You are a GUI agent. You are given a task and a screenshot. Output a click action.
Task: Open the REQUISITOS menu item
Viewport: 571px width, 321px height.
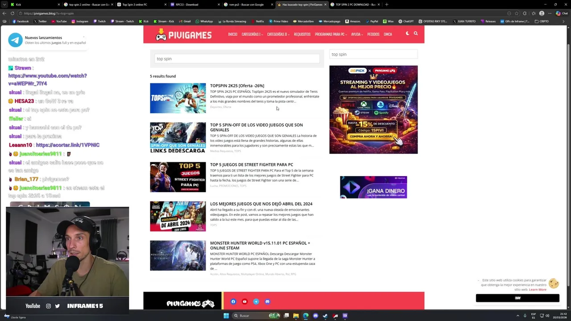tap(302, 34)
